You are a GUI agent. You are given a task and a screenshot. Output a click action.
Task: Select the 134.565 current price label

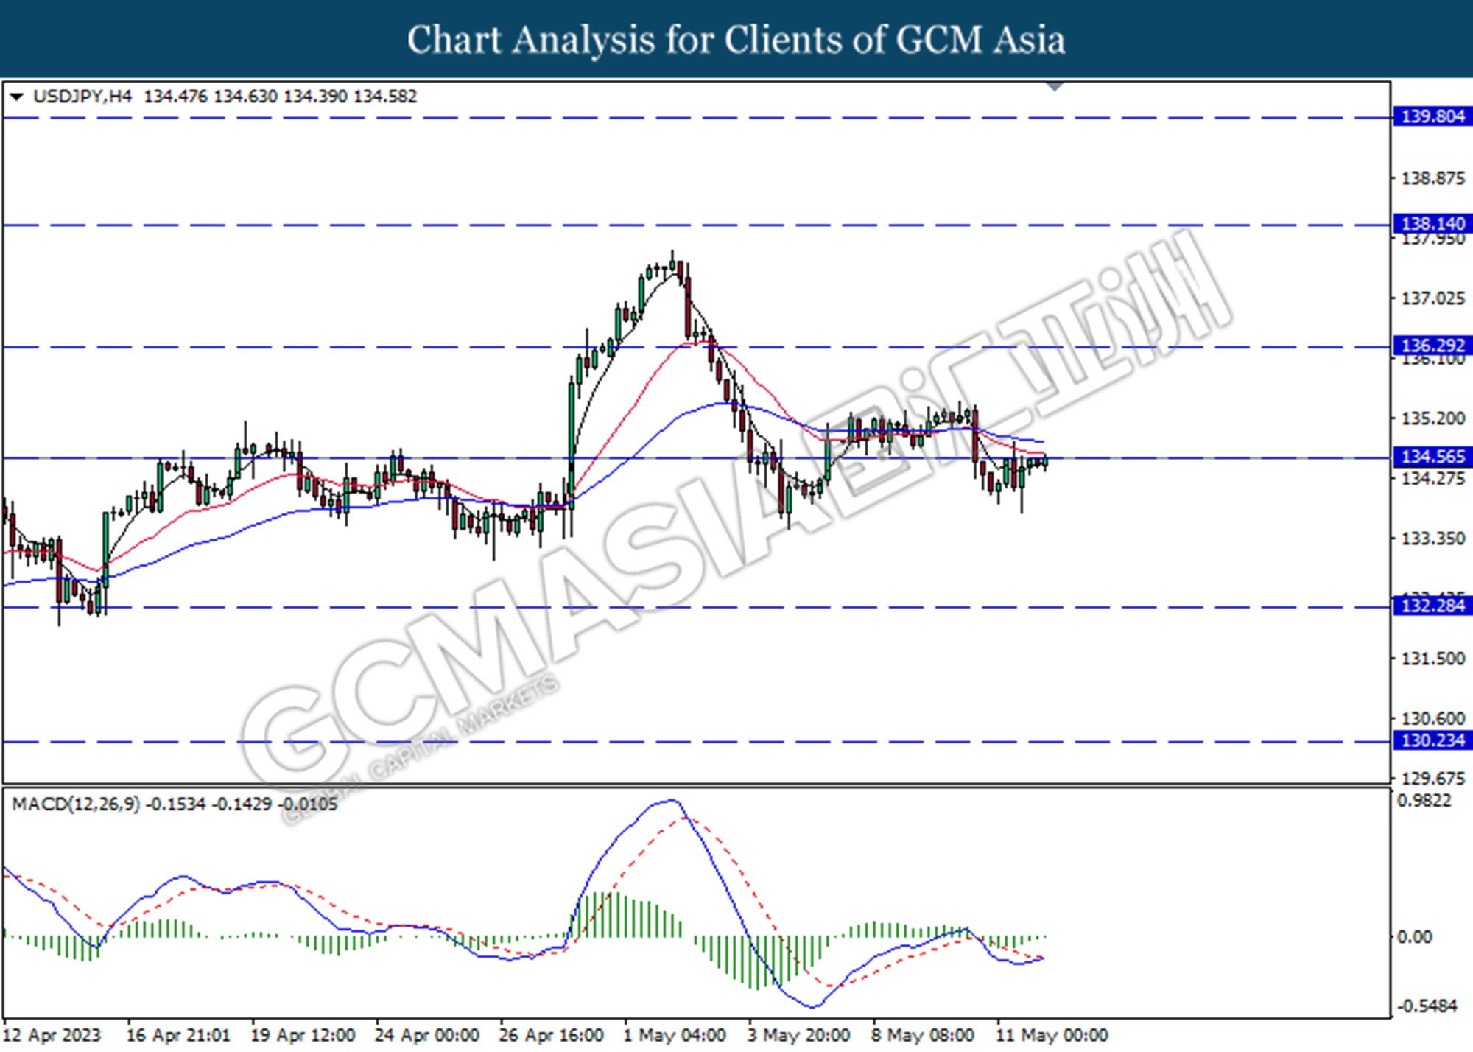[x=1432, y=457]
